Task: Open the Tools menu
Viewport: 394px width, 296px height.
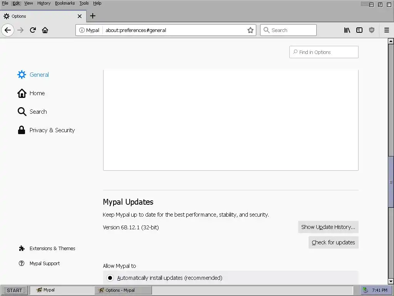Action: point(84,3)
